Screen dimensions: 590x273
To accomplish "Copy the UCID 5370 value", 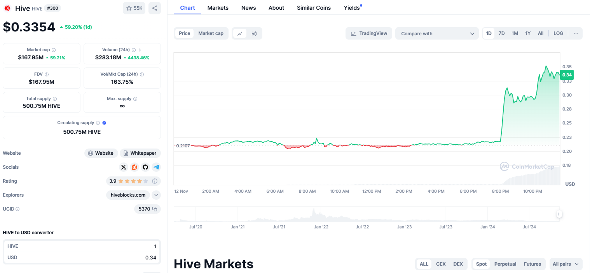I will point(155,209).
